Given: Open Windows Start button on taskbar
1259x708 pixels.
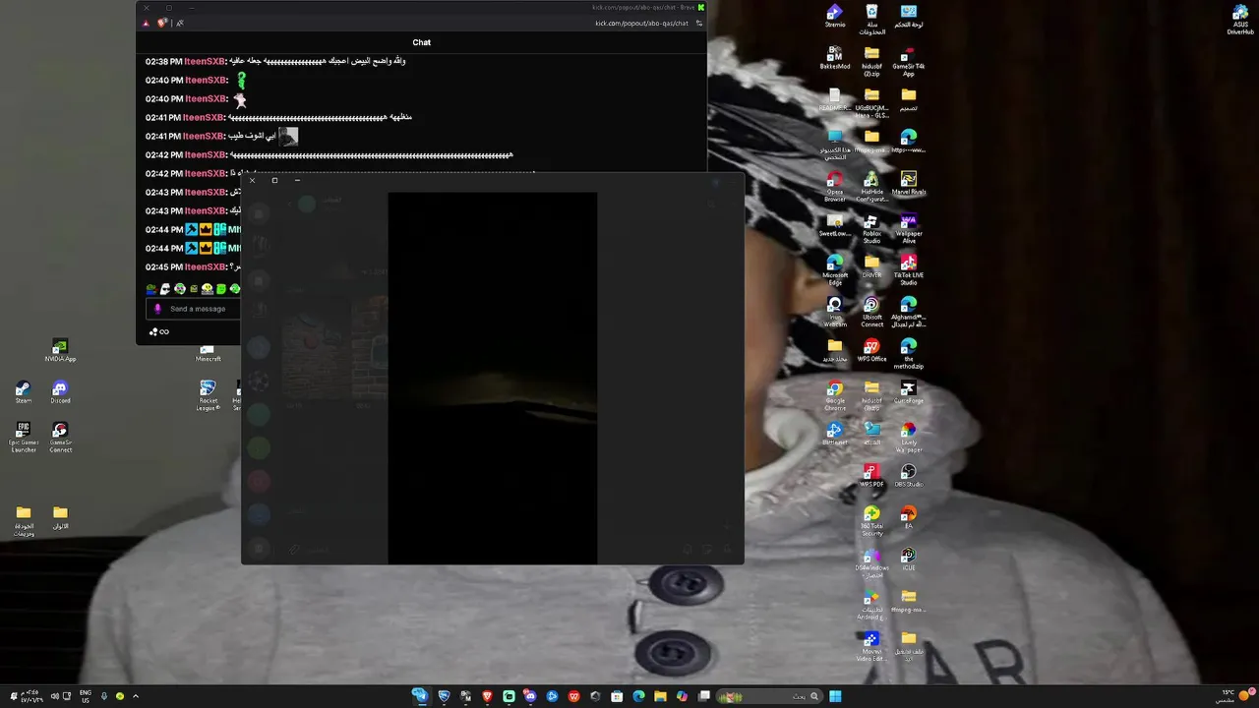Looking at the screenshot, I should pyautogui.click(x=835, y=696).
